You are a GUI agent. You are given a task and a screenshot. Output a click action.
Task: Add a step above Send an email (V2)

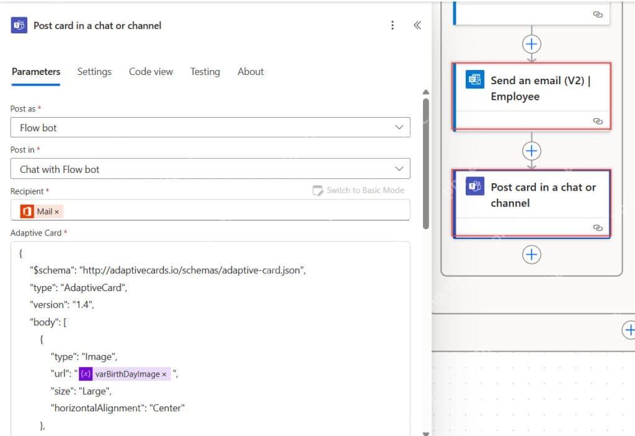click(531, 44)
